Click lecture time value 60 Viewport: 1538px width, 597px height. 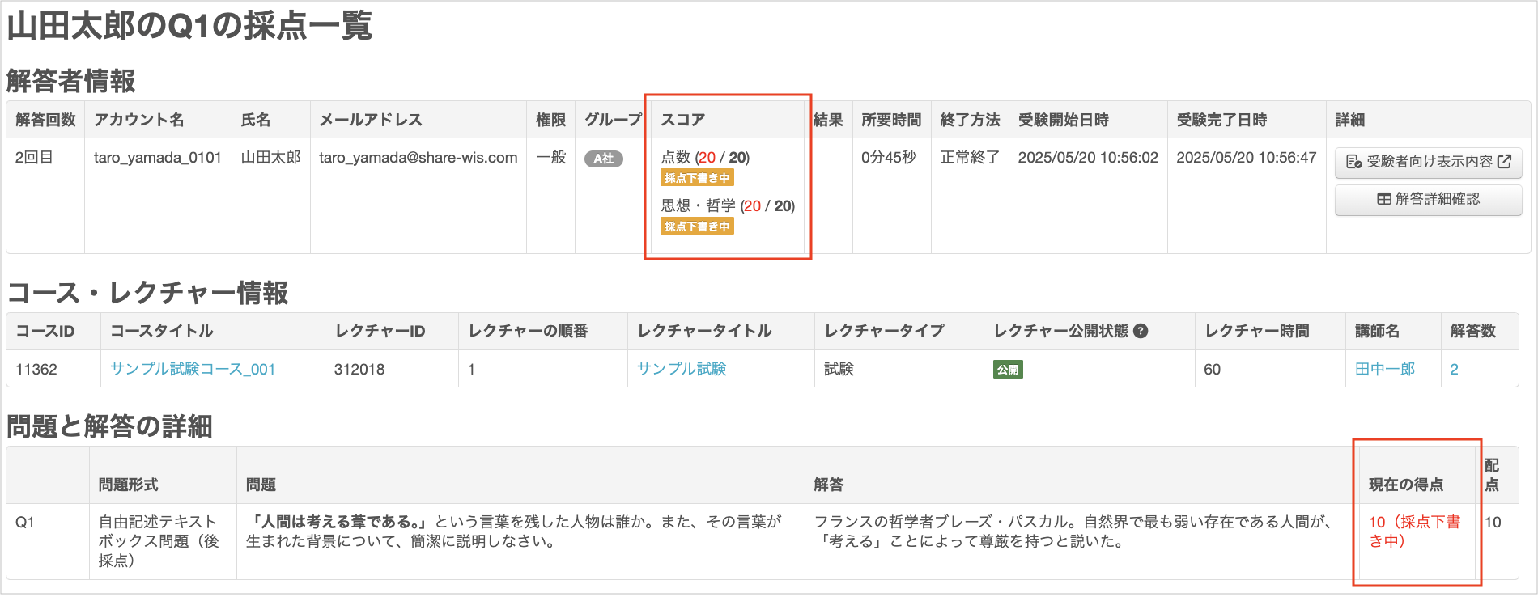[x=1213, y=370]
